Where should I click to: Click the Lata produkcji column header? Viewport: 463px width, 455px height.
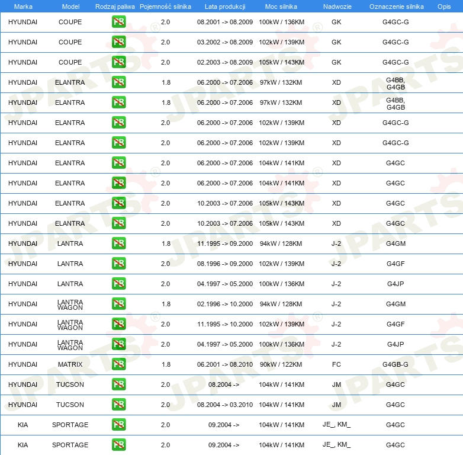(225, 7)
